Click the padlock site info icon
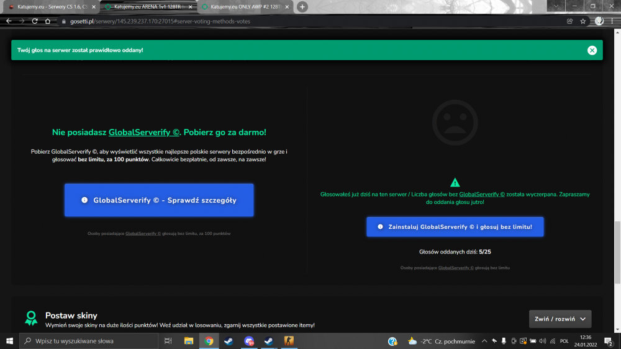 pos(63,21)
